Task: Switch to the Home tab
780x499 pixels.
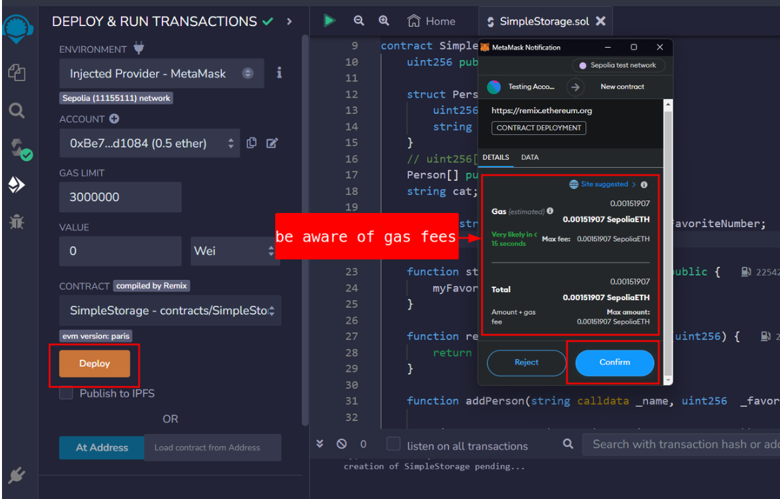Action: 431,21
